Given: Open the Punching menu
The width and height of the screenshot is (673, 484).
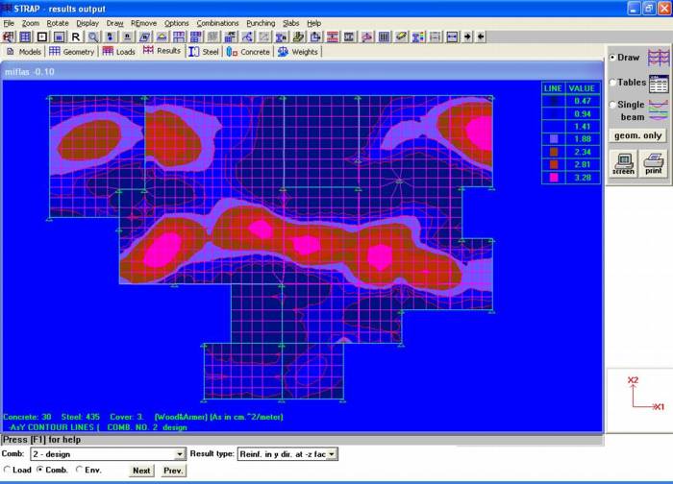Looking at the screenshot, I should point(261,23).
